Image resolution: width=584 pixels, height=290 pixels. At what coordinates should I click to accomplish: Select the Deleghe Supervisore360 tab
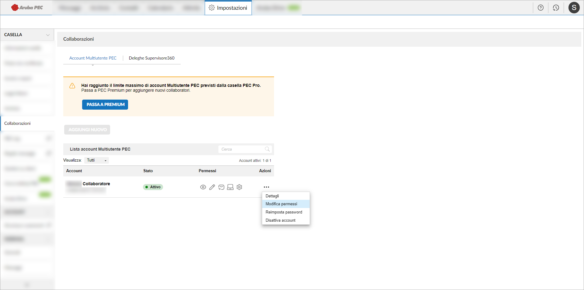click(x=151, y=58)
